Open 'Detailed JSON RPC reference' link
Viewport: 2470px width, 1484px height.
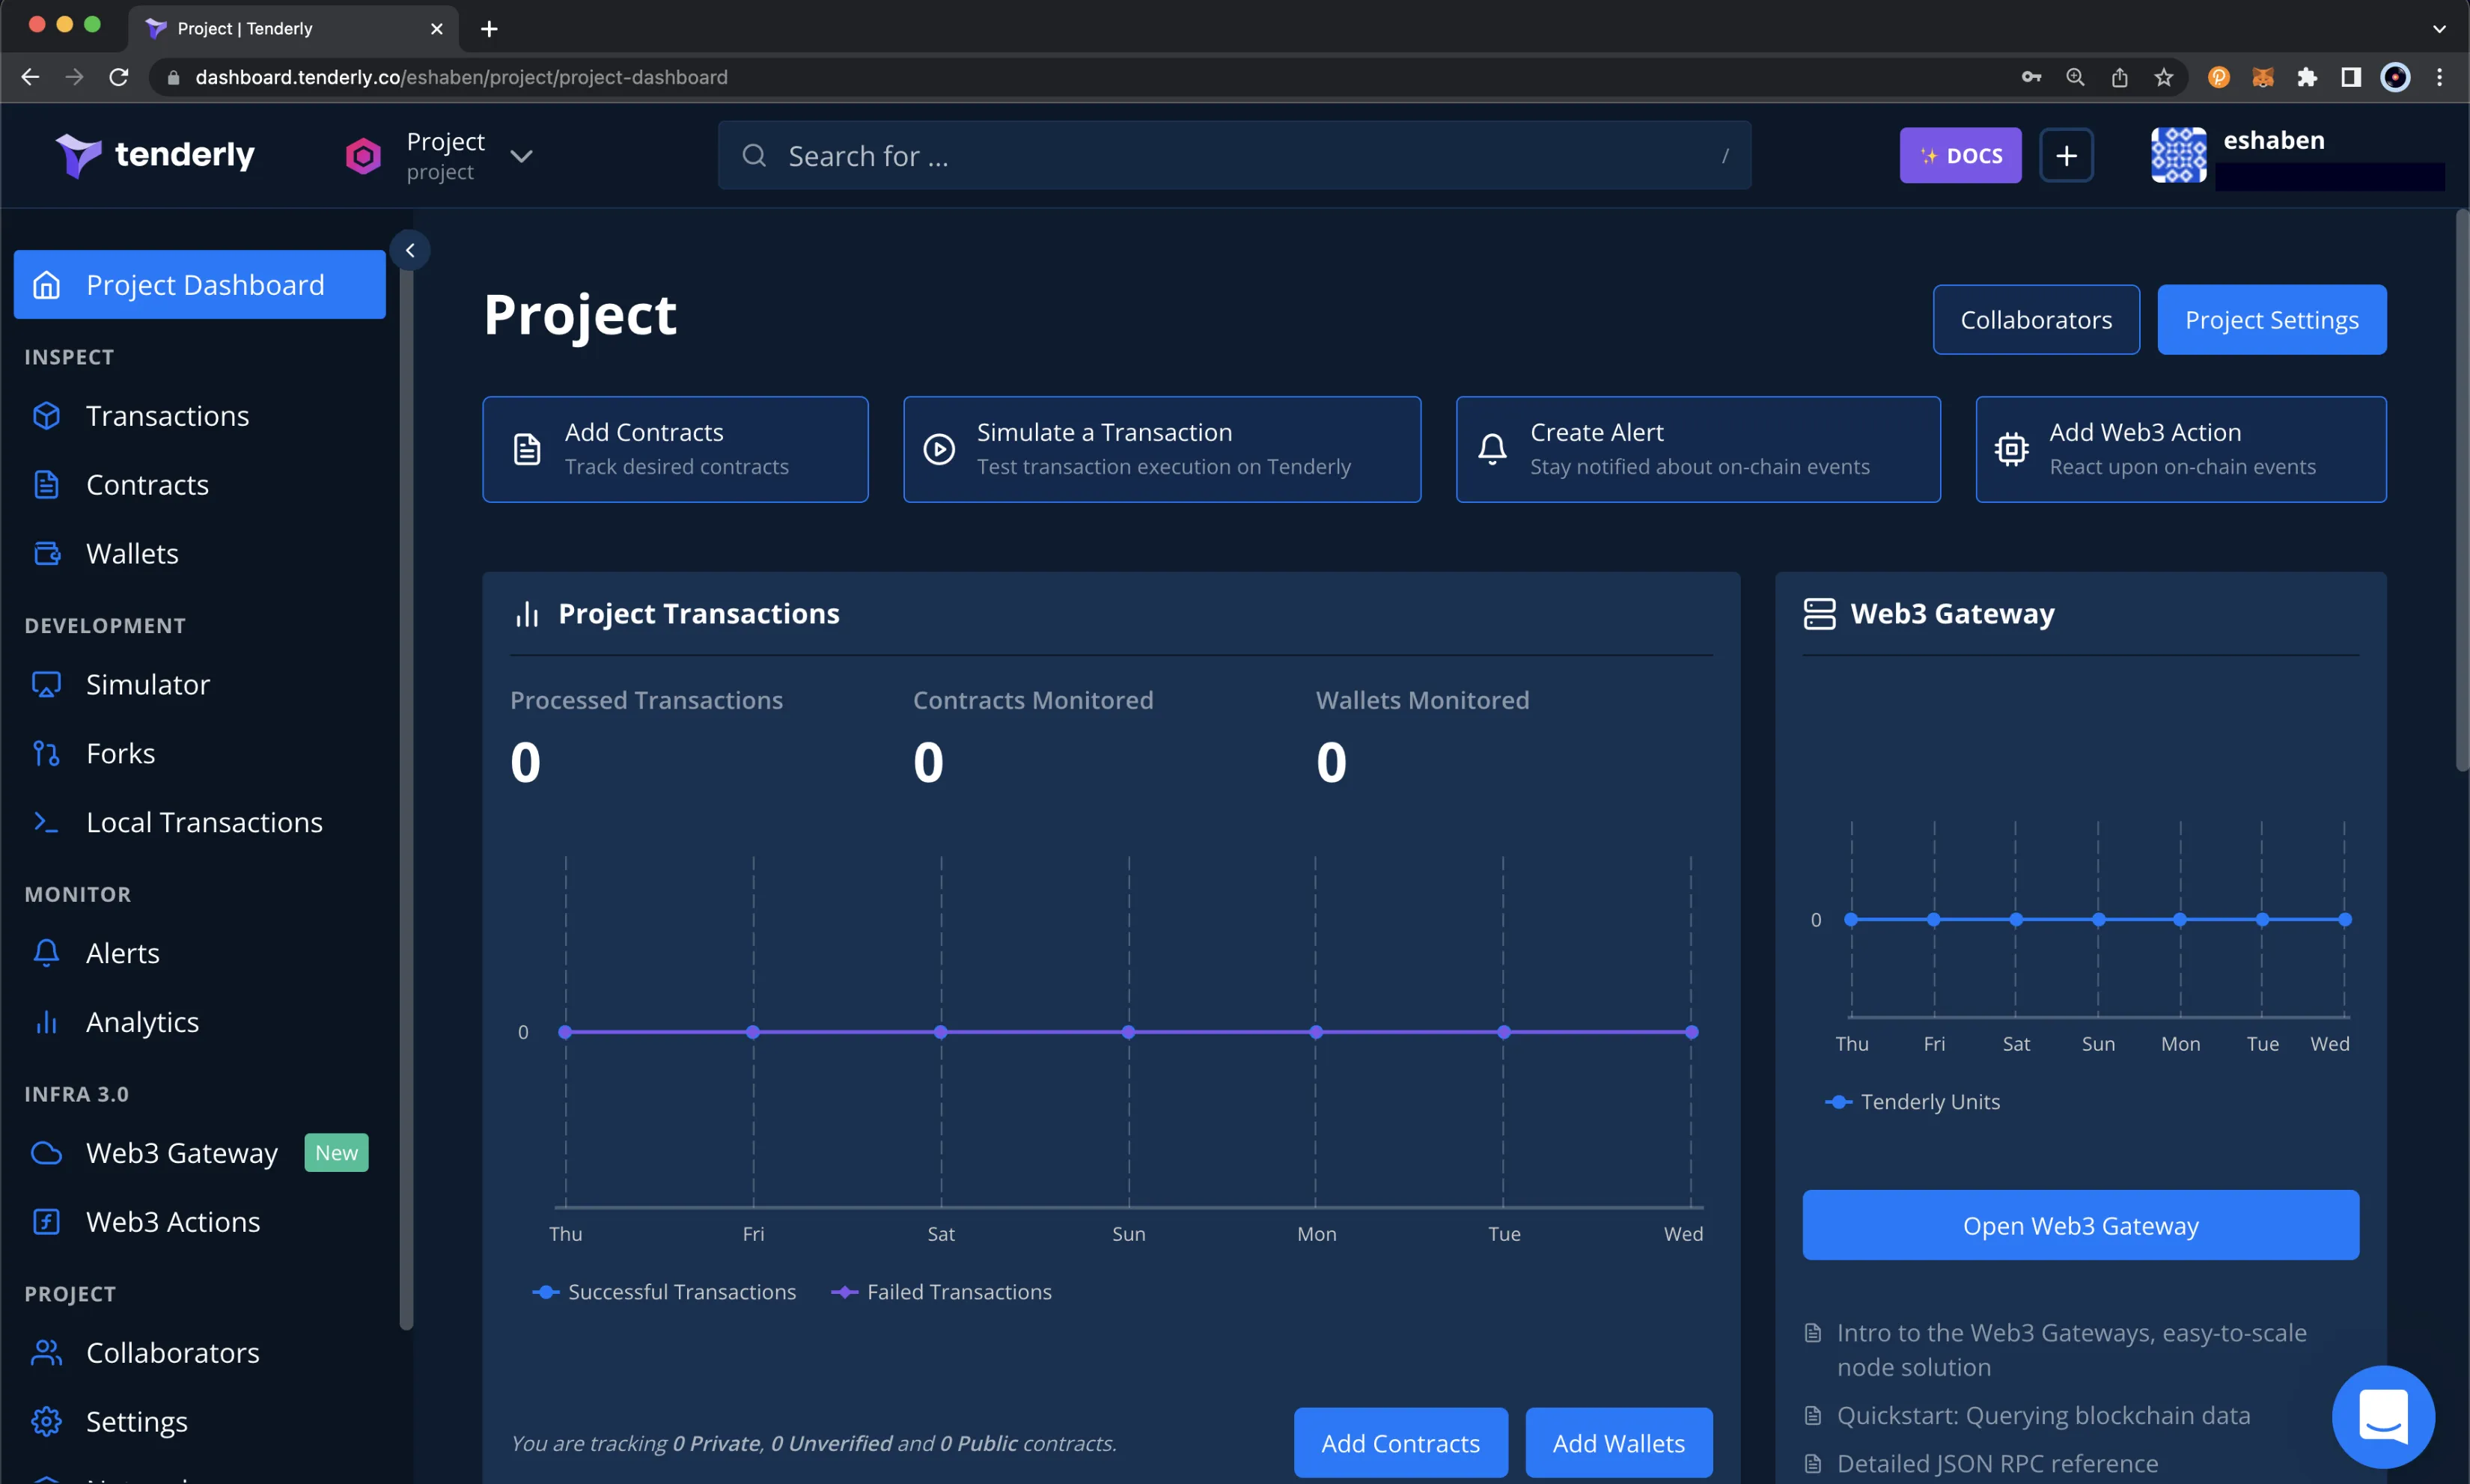click(1997, 1463)
